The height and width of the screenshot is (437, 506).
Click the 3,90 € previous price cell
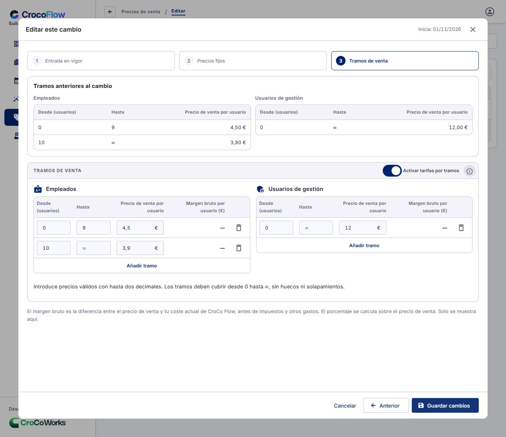[x=238, y=142]
